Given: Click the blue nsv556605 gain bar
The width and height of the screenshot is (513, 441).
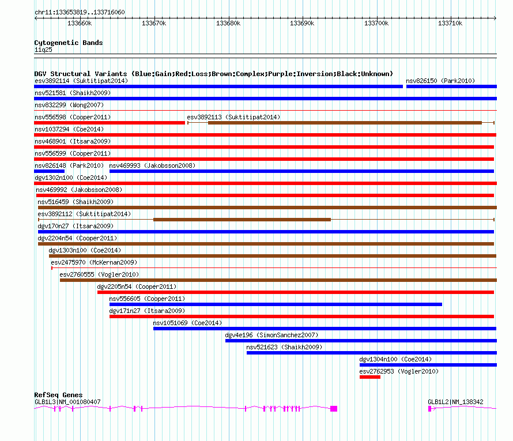Looking at the screenshot, I should 276,304.
